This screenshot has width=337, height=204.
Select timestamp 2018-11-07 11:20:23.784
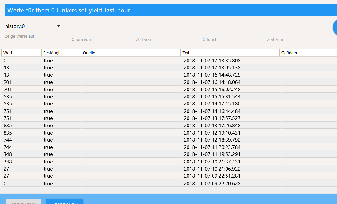click(x=212, y=147)
